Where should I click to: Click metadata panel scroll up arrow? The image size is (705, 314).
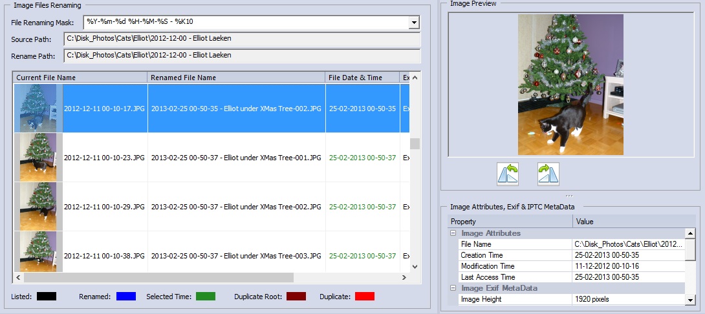[x=690, y=233]
